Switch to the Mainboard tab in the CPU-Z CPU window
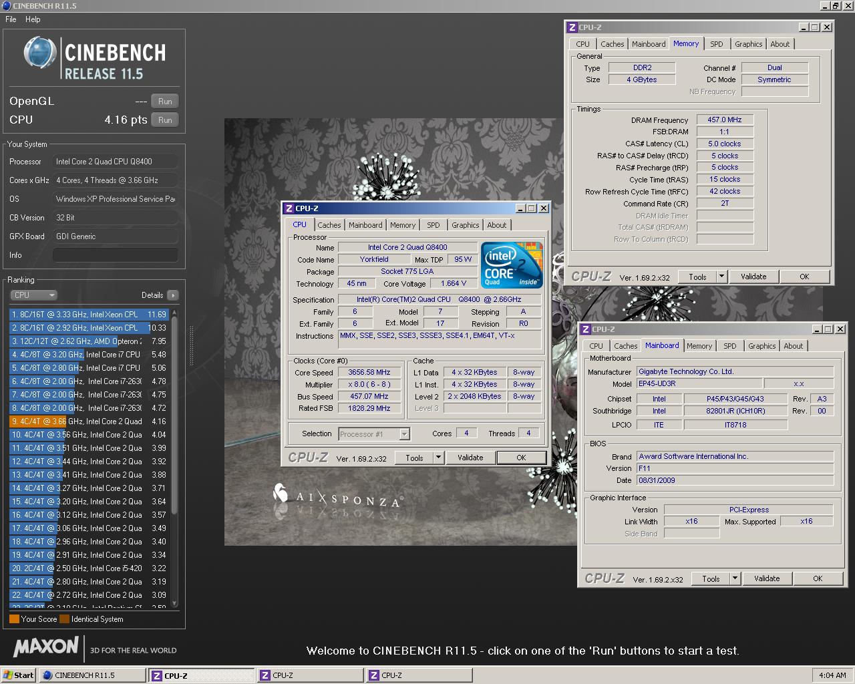 [x=365, y=225]
